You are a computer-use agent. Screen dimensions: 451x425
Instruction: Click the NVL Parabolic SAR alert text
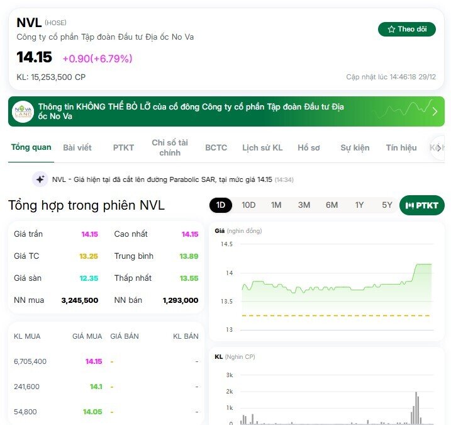click(x=162, y=179)
